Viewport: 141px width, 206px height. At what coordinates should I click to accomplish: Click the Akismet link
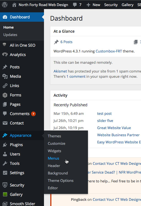coord(60,71)
